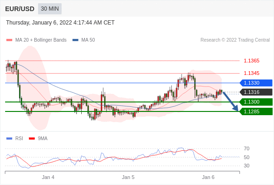Click the green 1.1285 support price tag
Viewport: 274px width, 185px height.
256,111
